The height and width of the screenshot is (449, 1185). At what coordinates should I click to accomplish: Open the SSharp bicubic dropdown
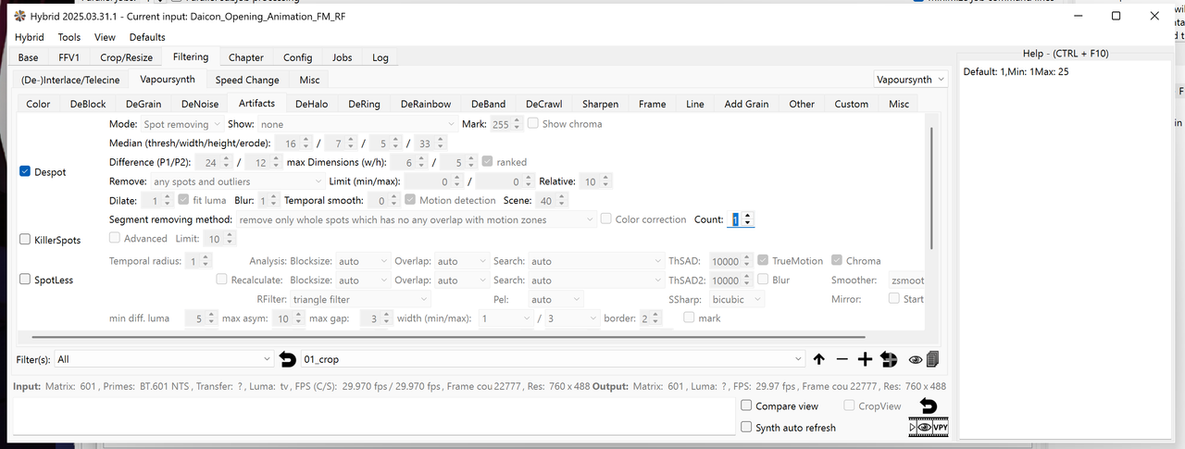(737, 299)
